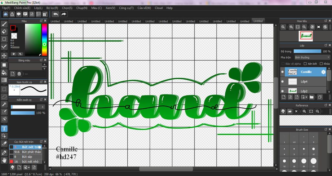Click the Navigator preview thumbnail
This screenshot has height=176, width=332.
305,36
